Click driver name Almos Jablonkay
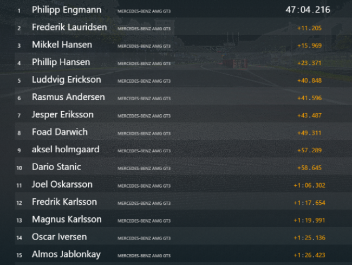 coord(66,255)
